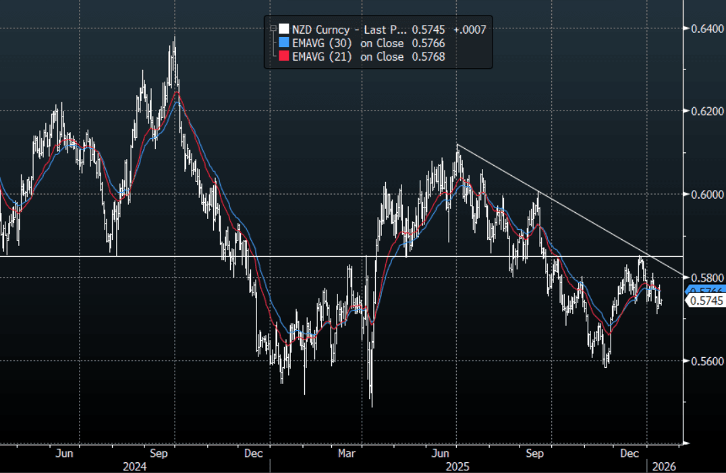Click the Dec label next to 2026
This screenshot has height=473, width=726.
pyautogui.click(x=630, y=453)
